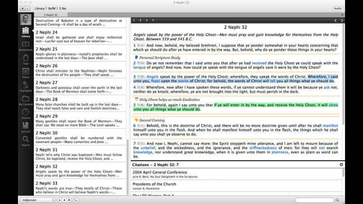Open 2 Nephi 24 in chapter list
This screenshot has width=363, height=204.
click(80, 37)
